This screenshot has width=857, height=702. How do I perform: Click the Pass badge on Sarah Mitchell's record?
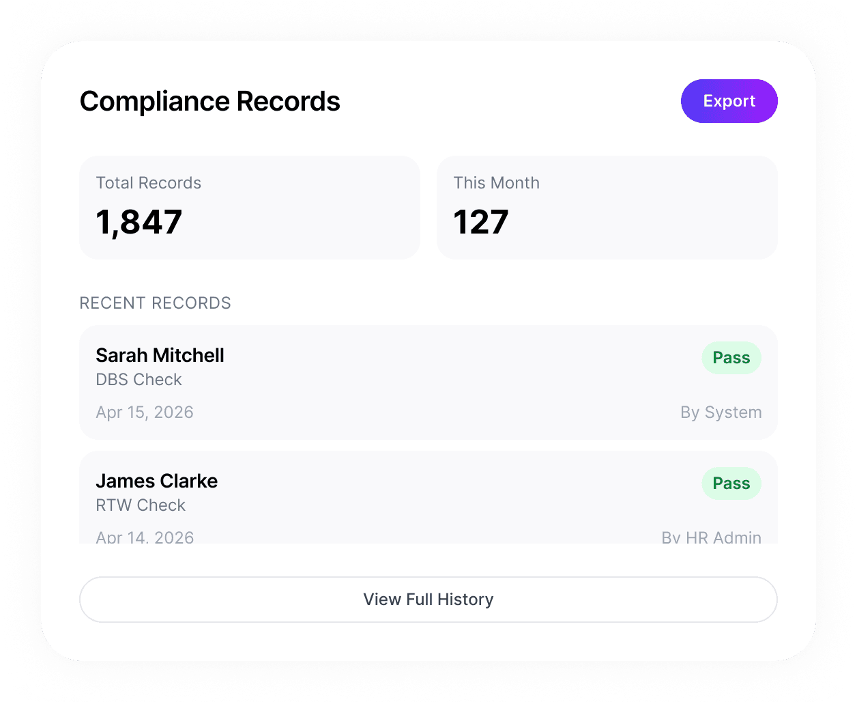click(731, 357)
